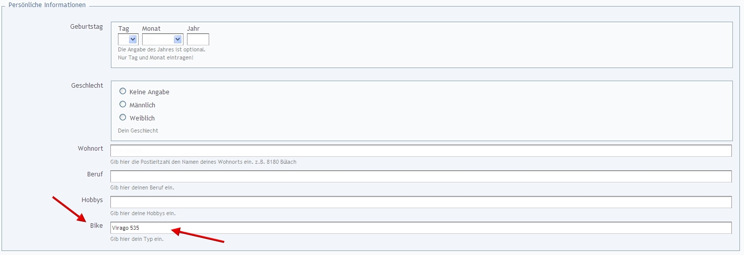744x255 pixels.
Task: Expand the Monat month dropdown
Action: coord(162,39)
